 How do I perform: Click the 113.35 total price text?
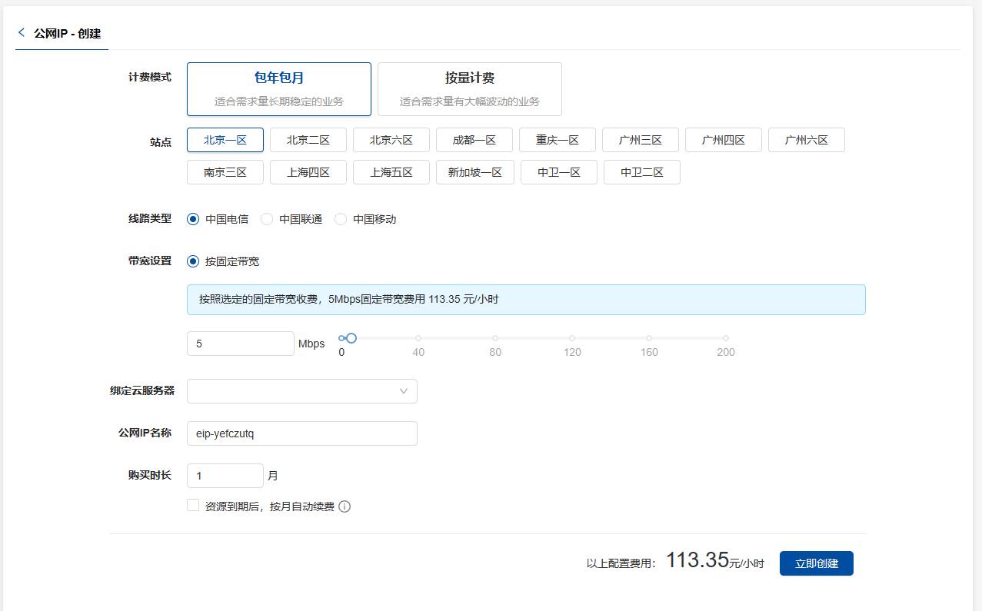pos(697,560)
